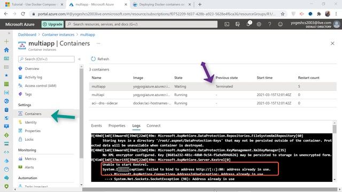The image size is (342, 192).
Task: Switch to the Properties tab
Action: 117,126
